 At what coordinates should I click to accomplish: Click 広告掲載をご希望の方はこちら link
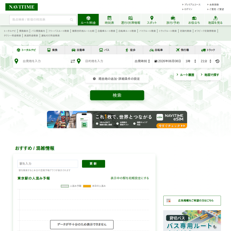[x=192, y=201]
